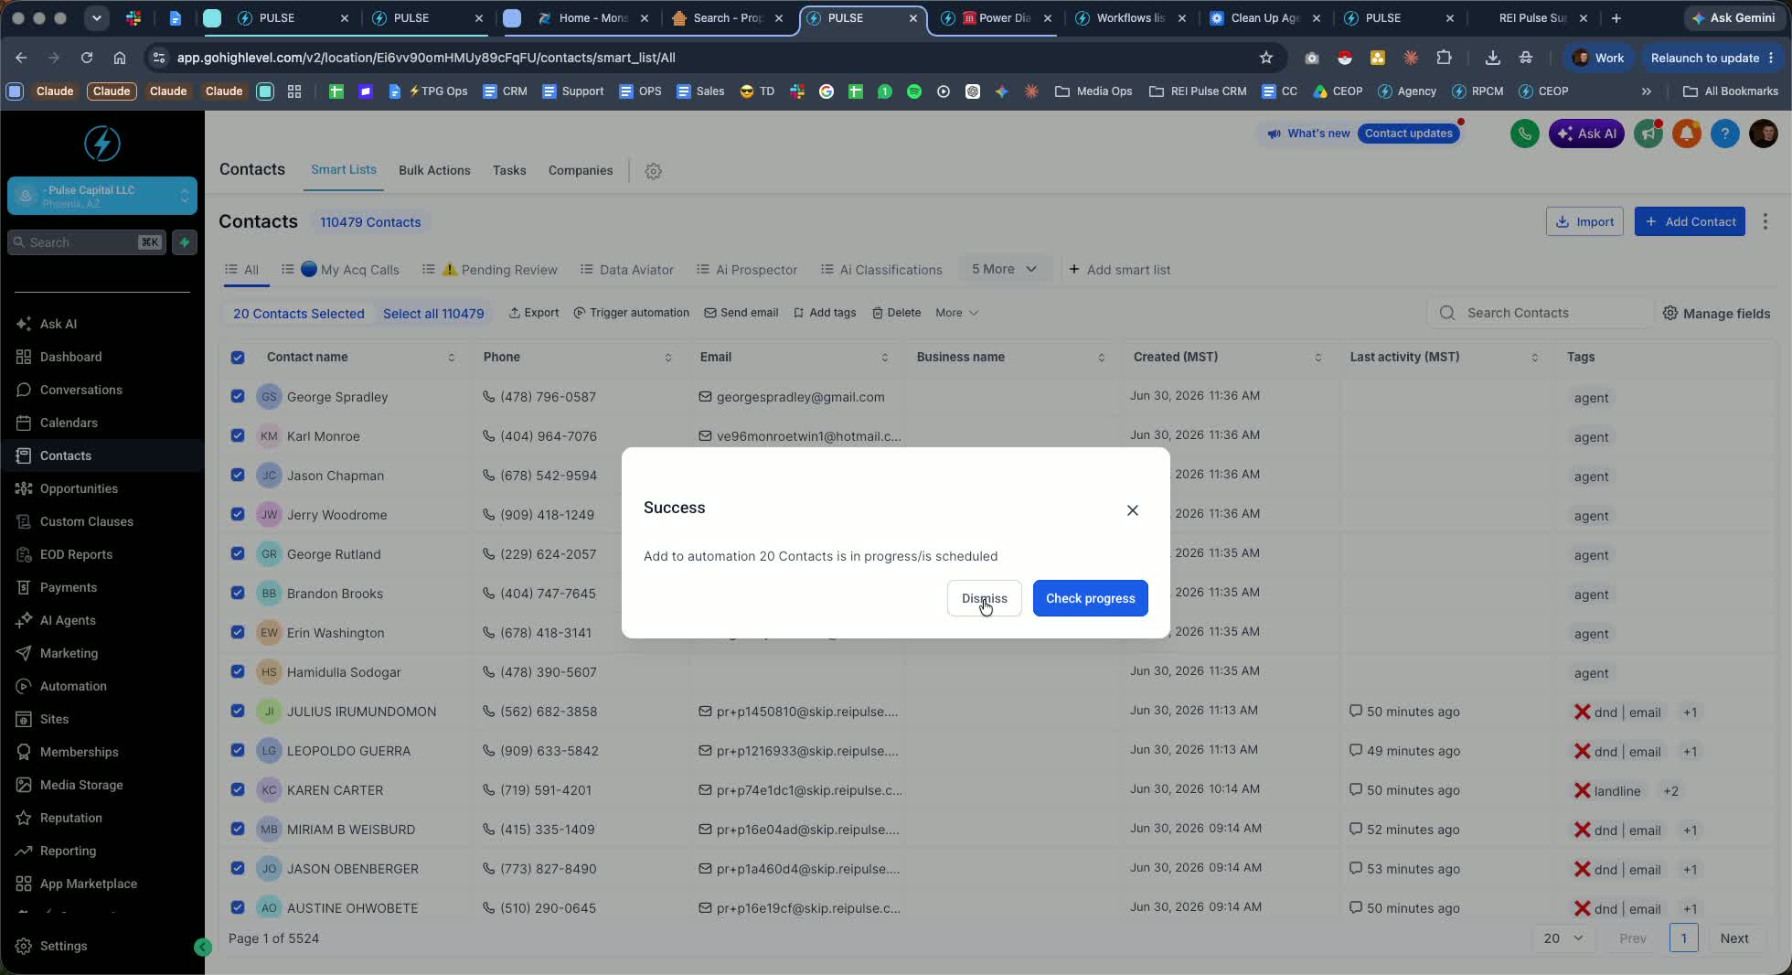Dismiss the success dialog
The image size is (1792, 975).
click(984, 598)
